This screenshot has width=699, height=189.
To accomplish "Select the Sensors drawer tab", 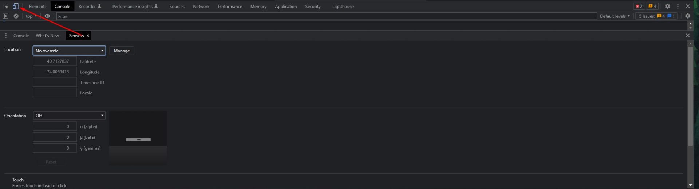I will tap(76, 36).
